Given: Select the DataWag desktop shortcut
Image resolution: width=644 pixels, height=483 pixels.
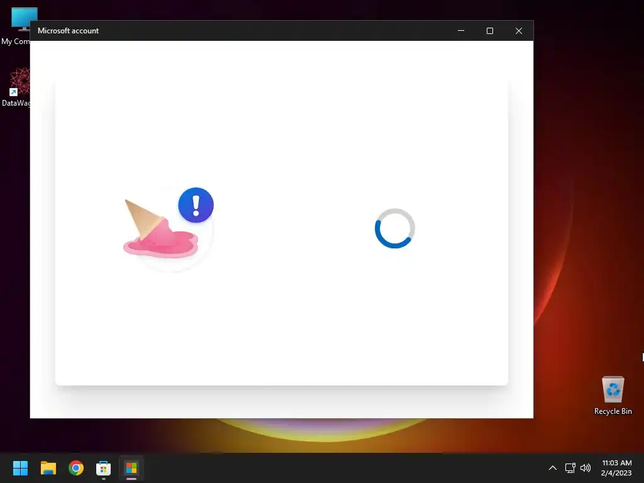Looking at the screenshot, I should coord(16,87).
